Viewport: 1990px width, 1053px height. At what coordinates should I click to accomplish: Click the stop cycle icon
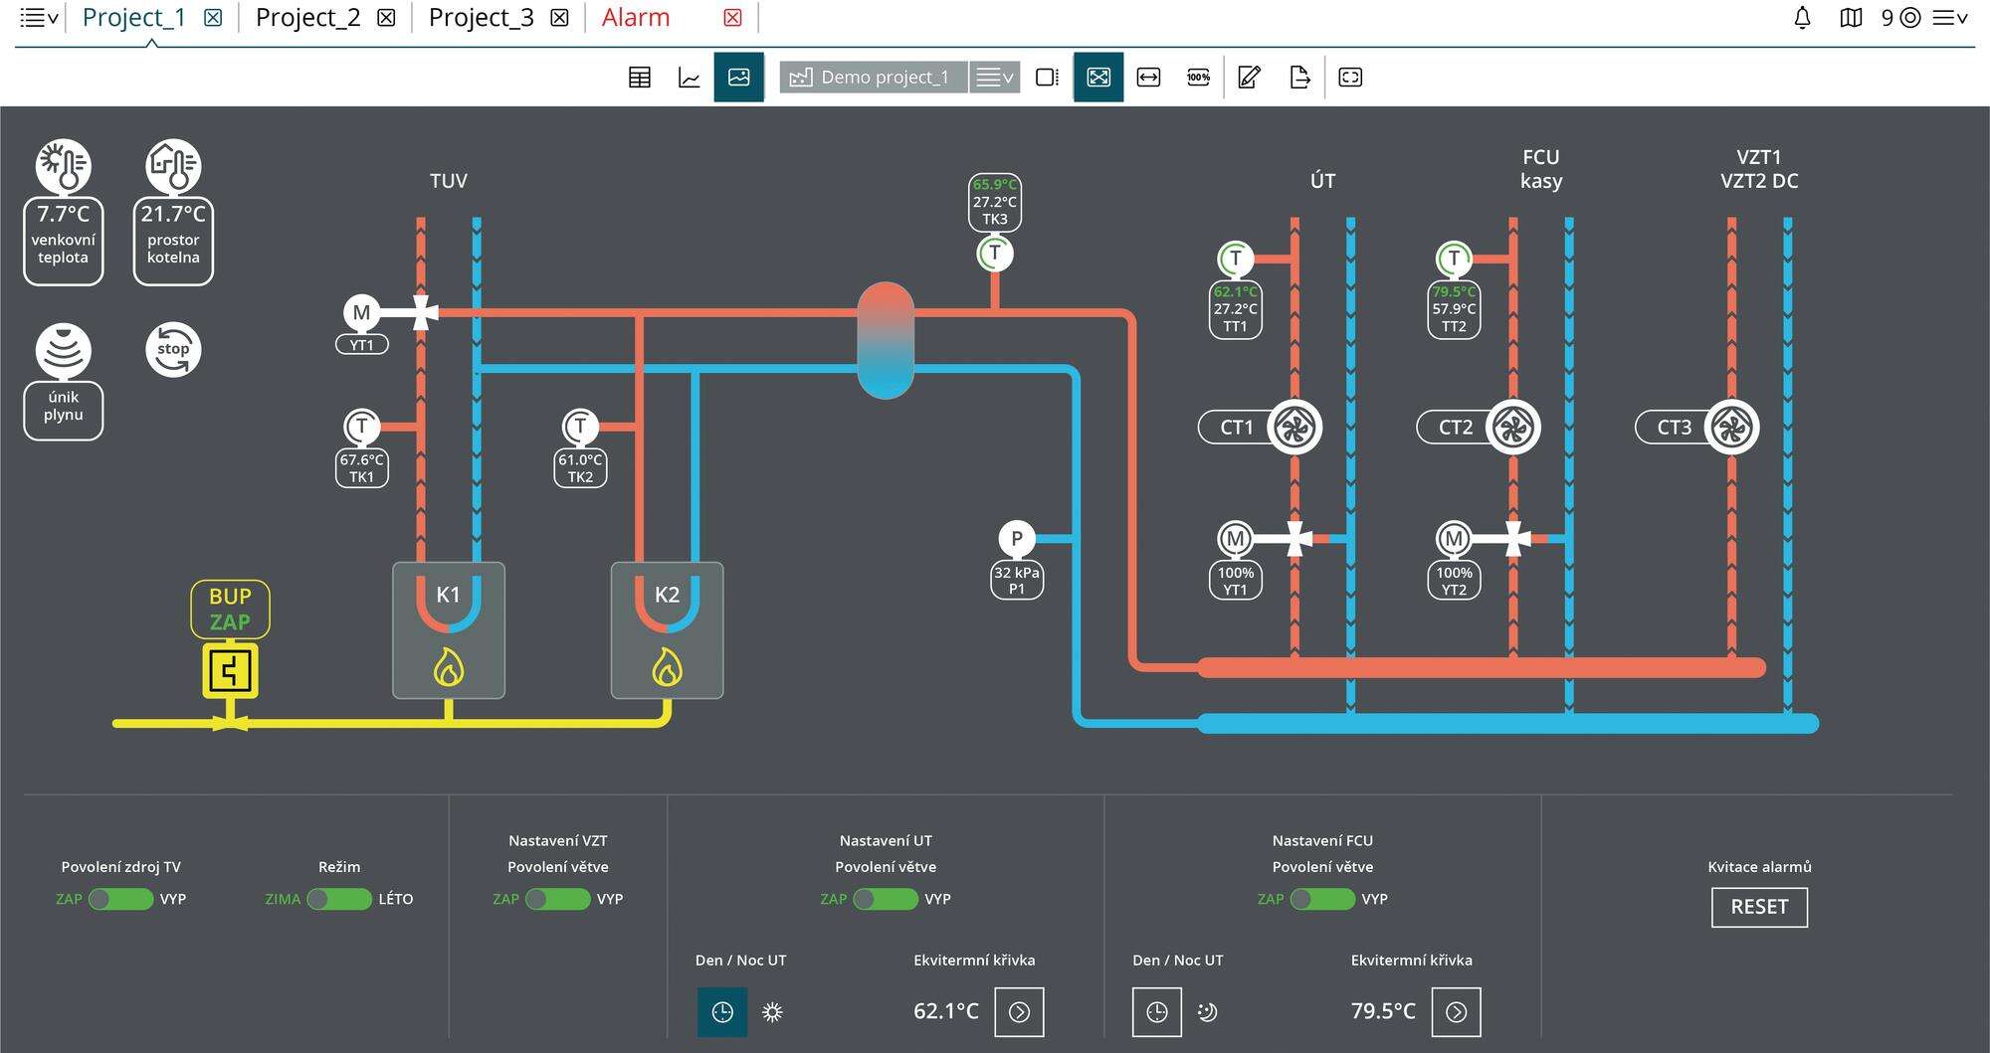[x=173, y=350]
